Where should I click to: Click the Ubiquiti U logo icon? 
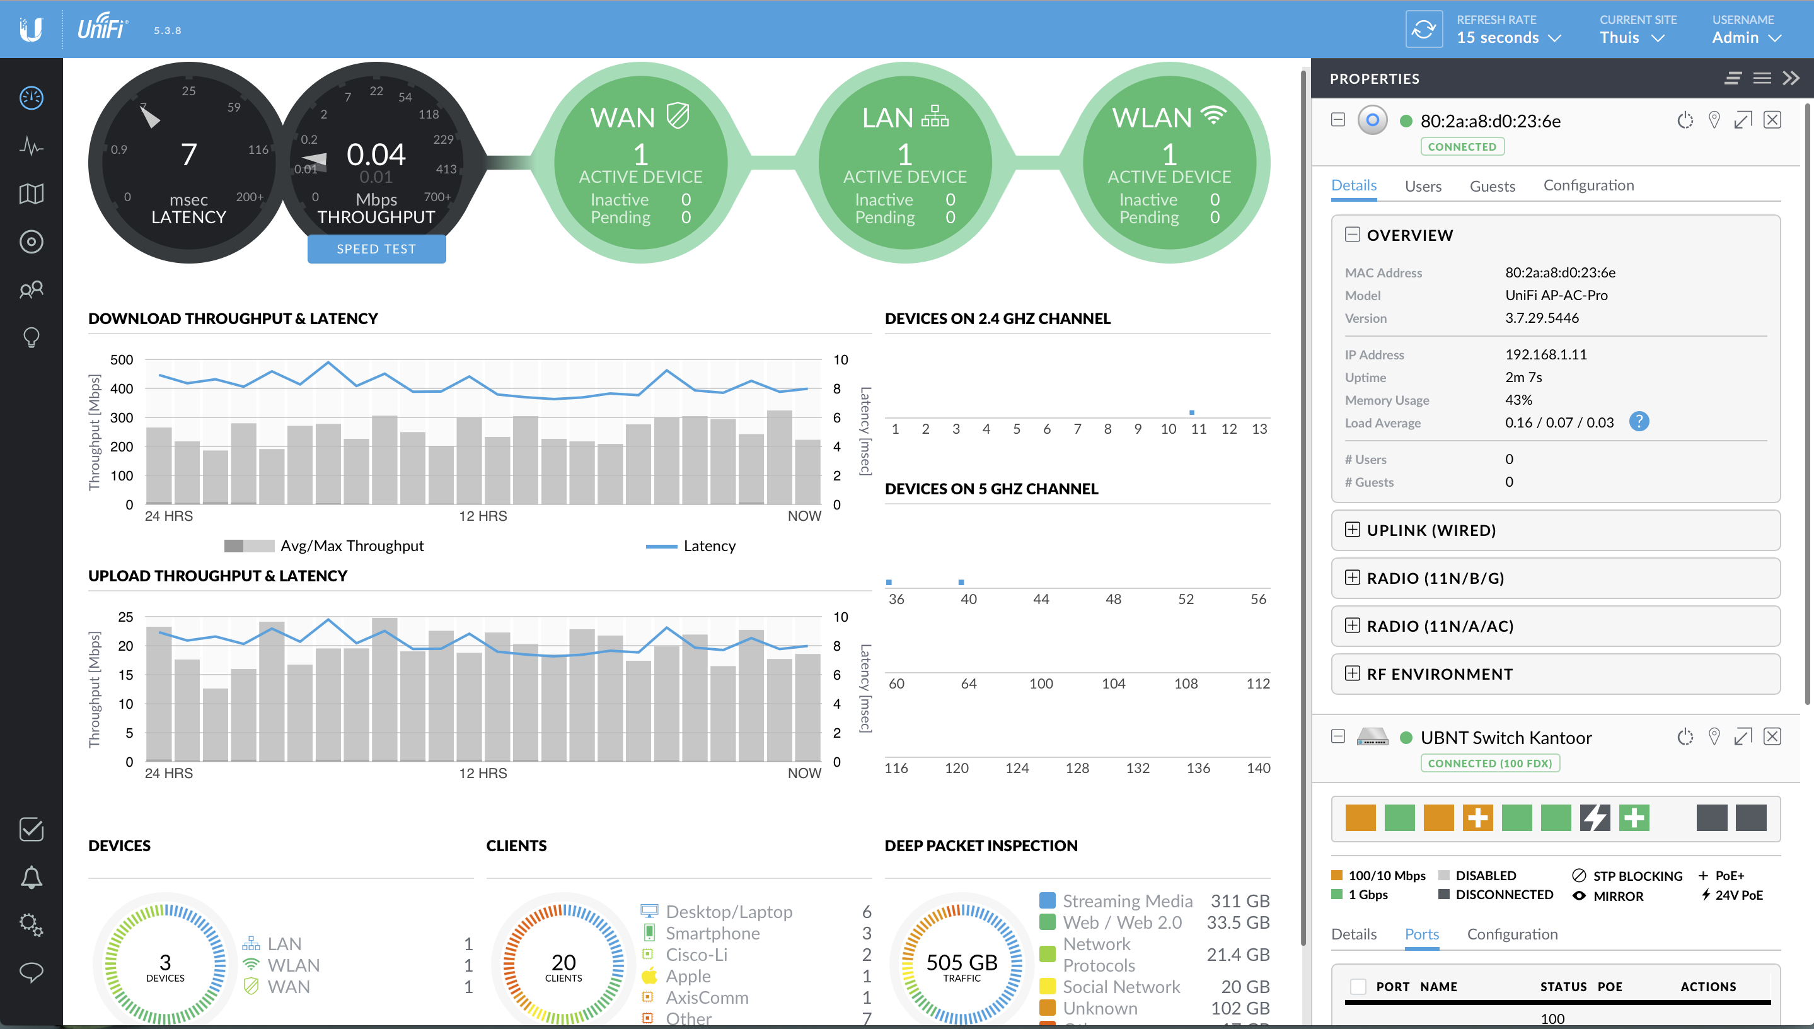(x=31, y=29)
